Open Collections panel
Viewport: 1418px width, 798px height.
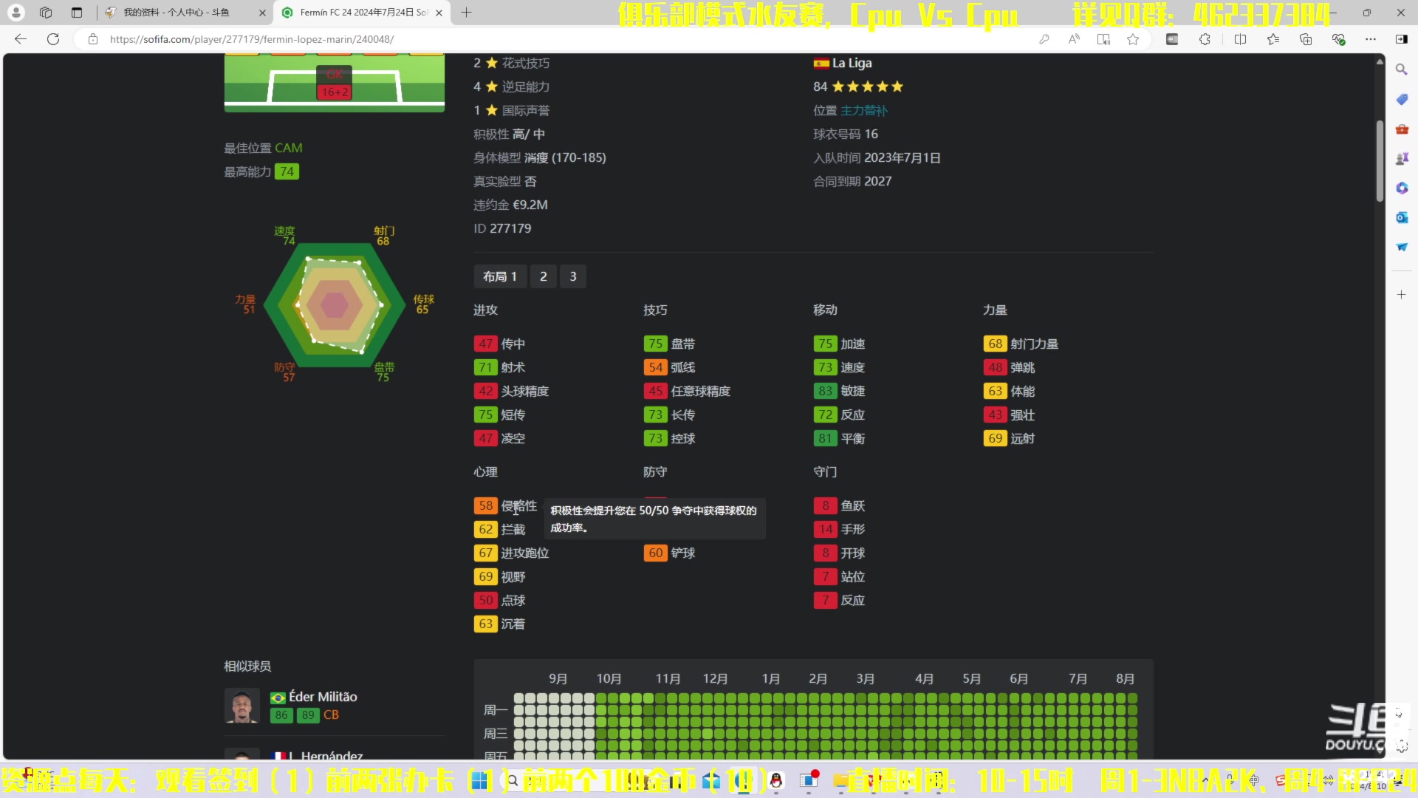click(x=1306, y=39)
